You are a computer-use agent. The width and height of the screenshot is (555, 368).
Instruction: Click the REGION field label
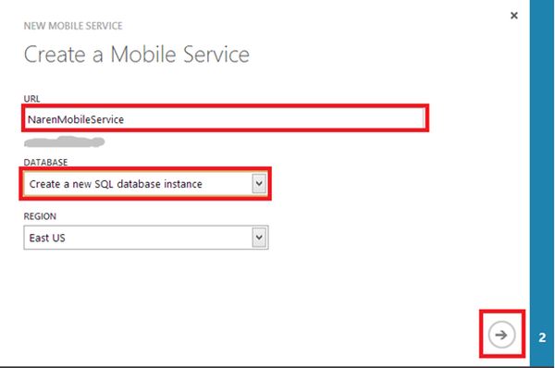[40, 216]
